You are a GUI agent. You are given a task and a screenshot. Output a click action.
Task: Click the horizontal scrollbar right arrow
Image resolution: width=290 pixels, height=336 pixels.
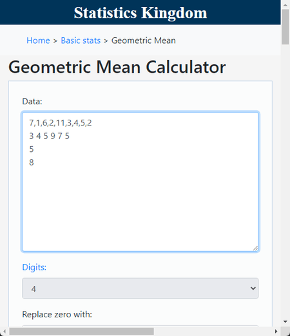(276, 331)
